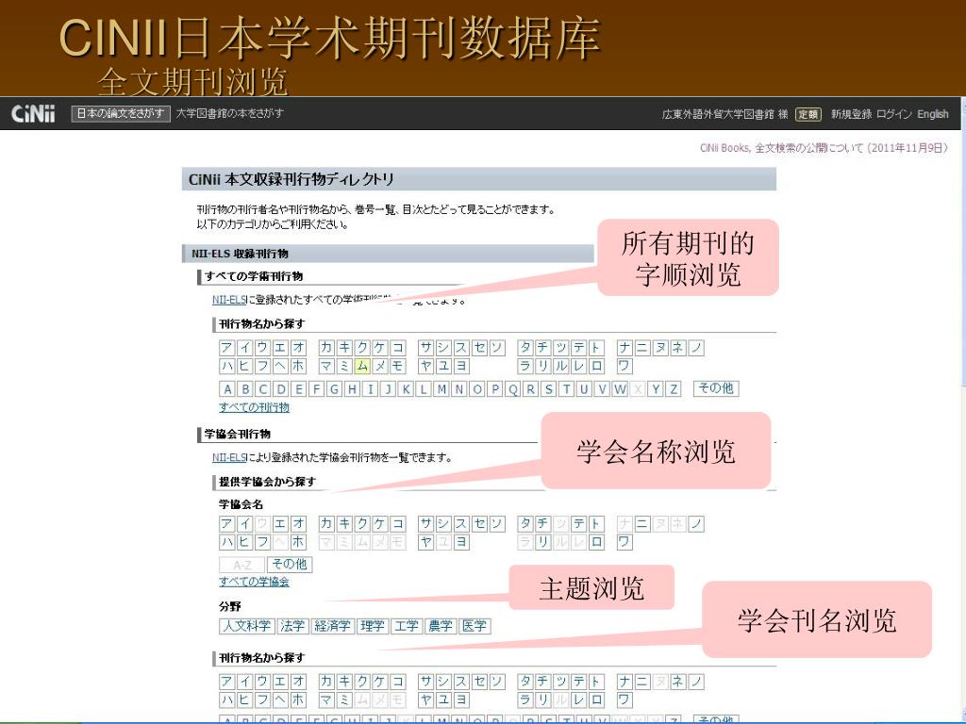Screen dimensions: 966x724
Task: Filter by 法学 field
Action: (292, 626)
